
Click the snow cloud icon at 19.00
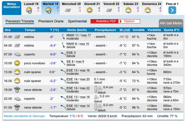17,89
